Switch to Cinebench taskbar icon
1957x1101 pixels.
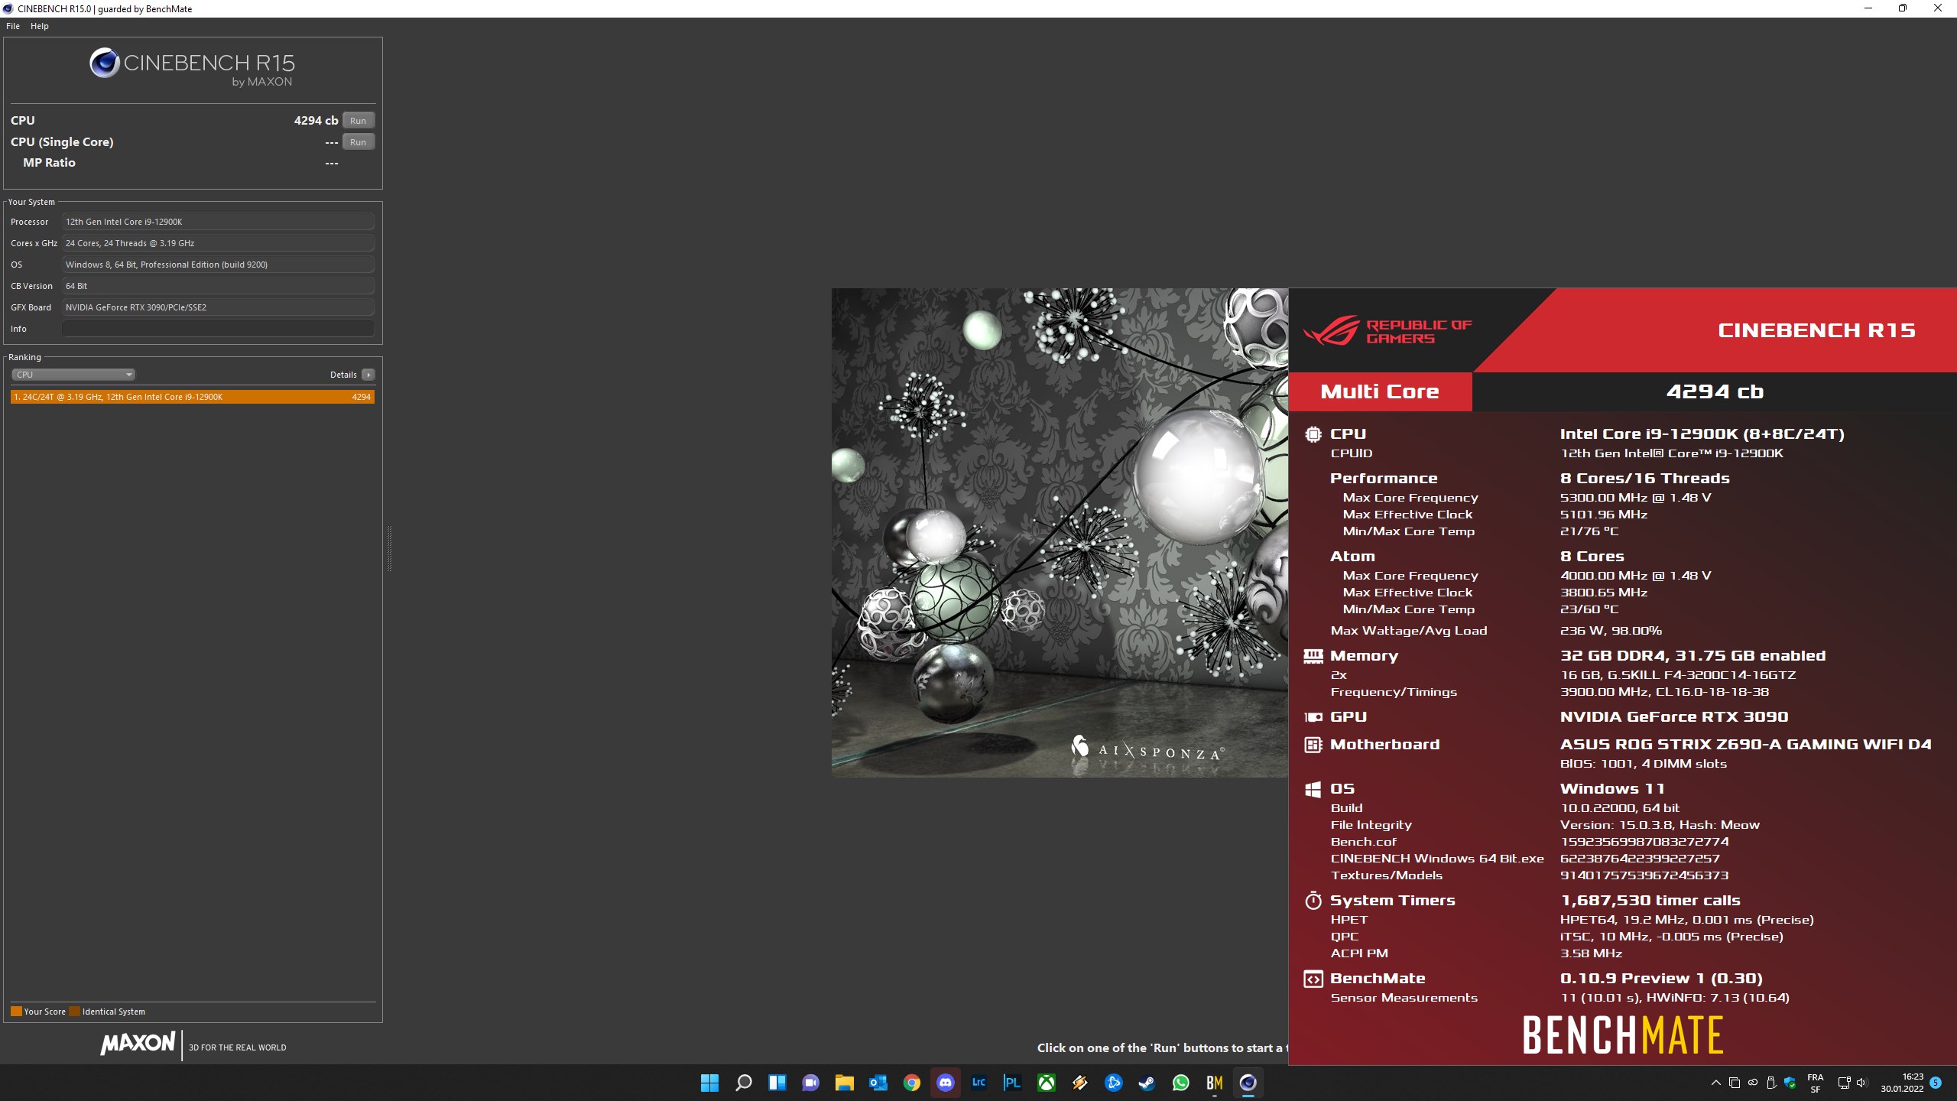pos(1248,1083)
